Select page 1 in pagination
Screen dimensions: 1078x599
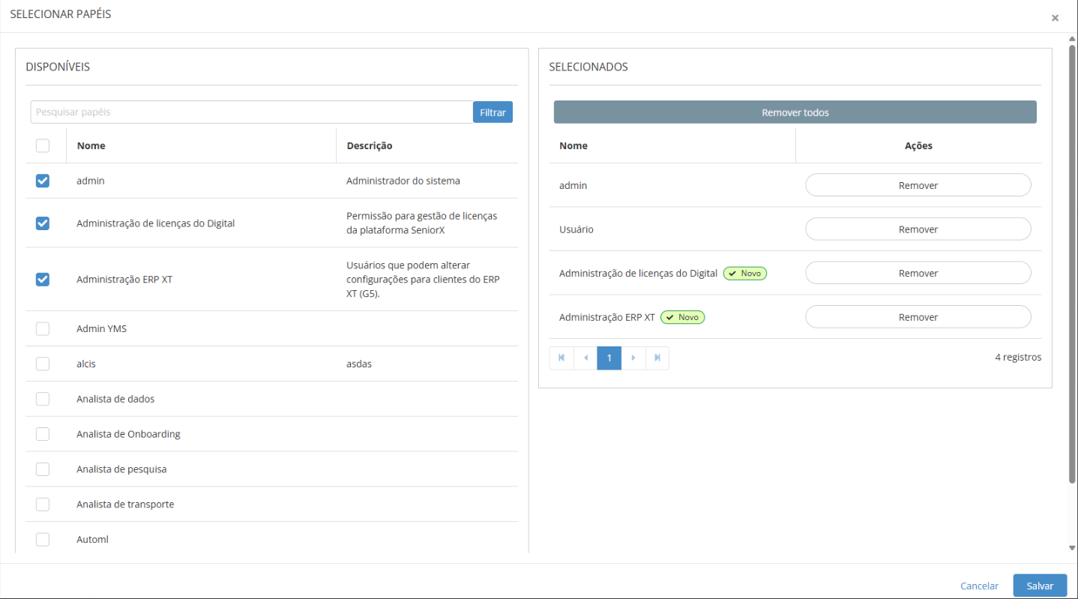[609, 358]
